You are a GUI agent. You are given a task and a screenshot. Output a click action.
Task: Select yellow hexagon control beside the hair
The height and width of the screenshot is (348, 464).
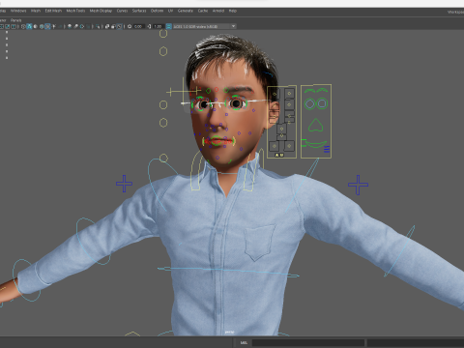tap(163, 51)
